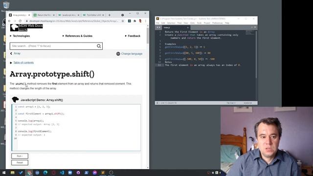Change syntax JavaScript in Sublime status bar
The image size is (313, 176).
[248, 103]
